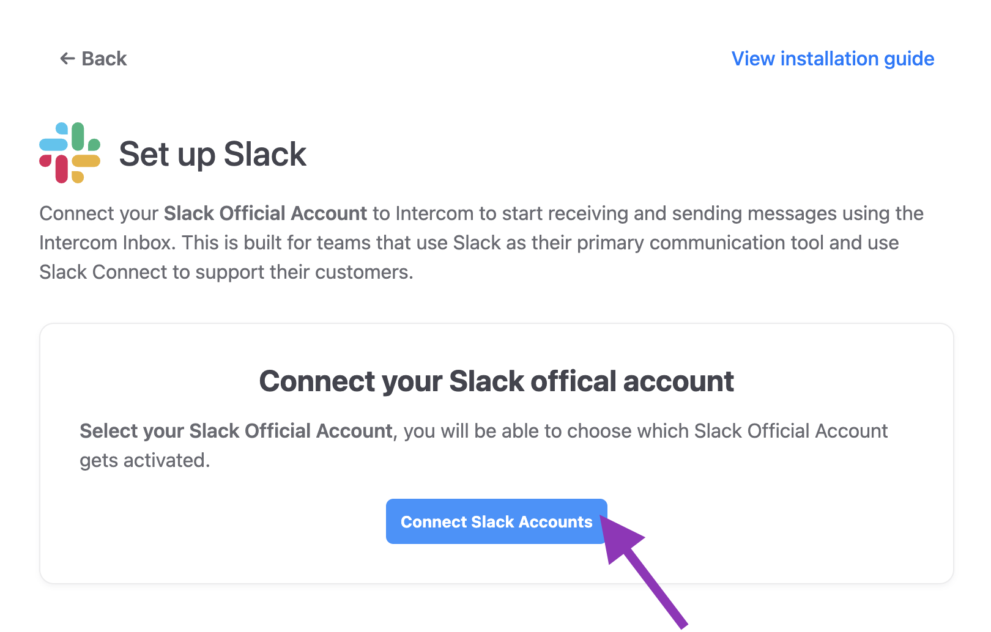Click bold Slack Official Account in intro text

point(265,213)
